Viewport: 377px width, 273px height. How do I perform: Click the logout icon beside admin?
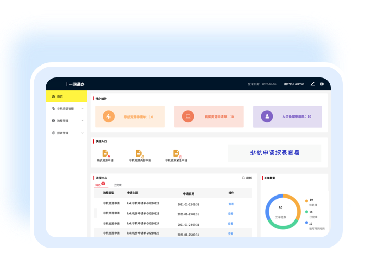click(322, 84)
